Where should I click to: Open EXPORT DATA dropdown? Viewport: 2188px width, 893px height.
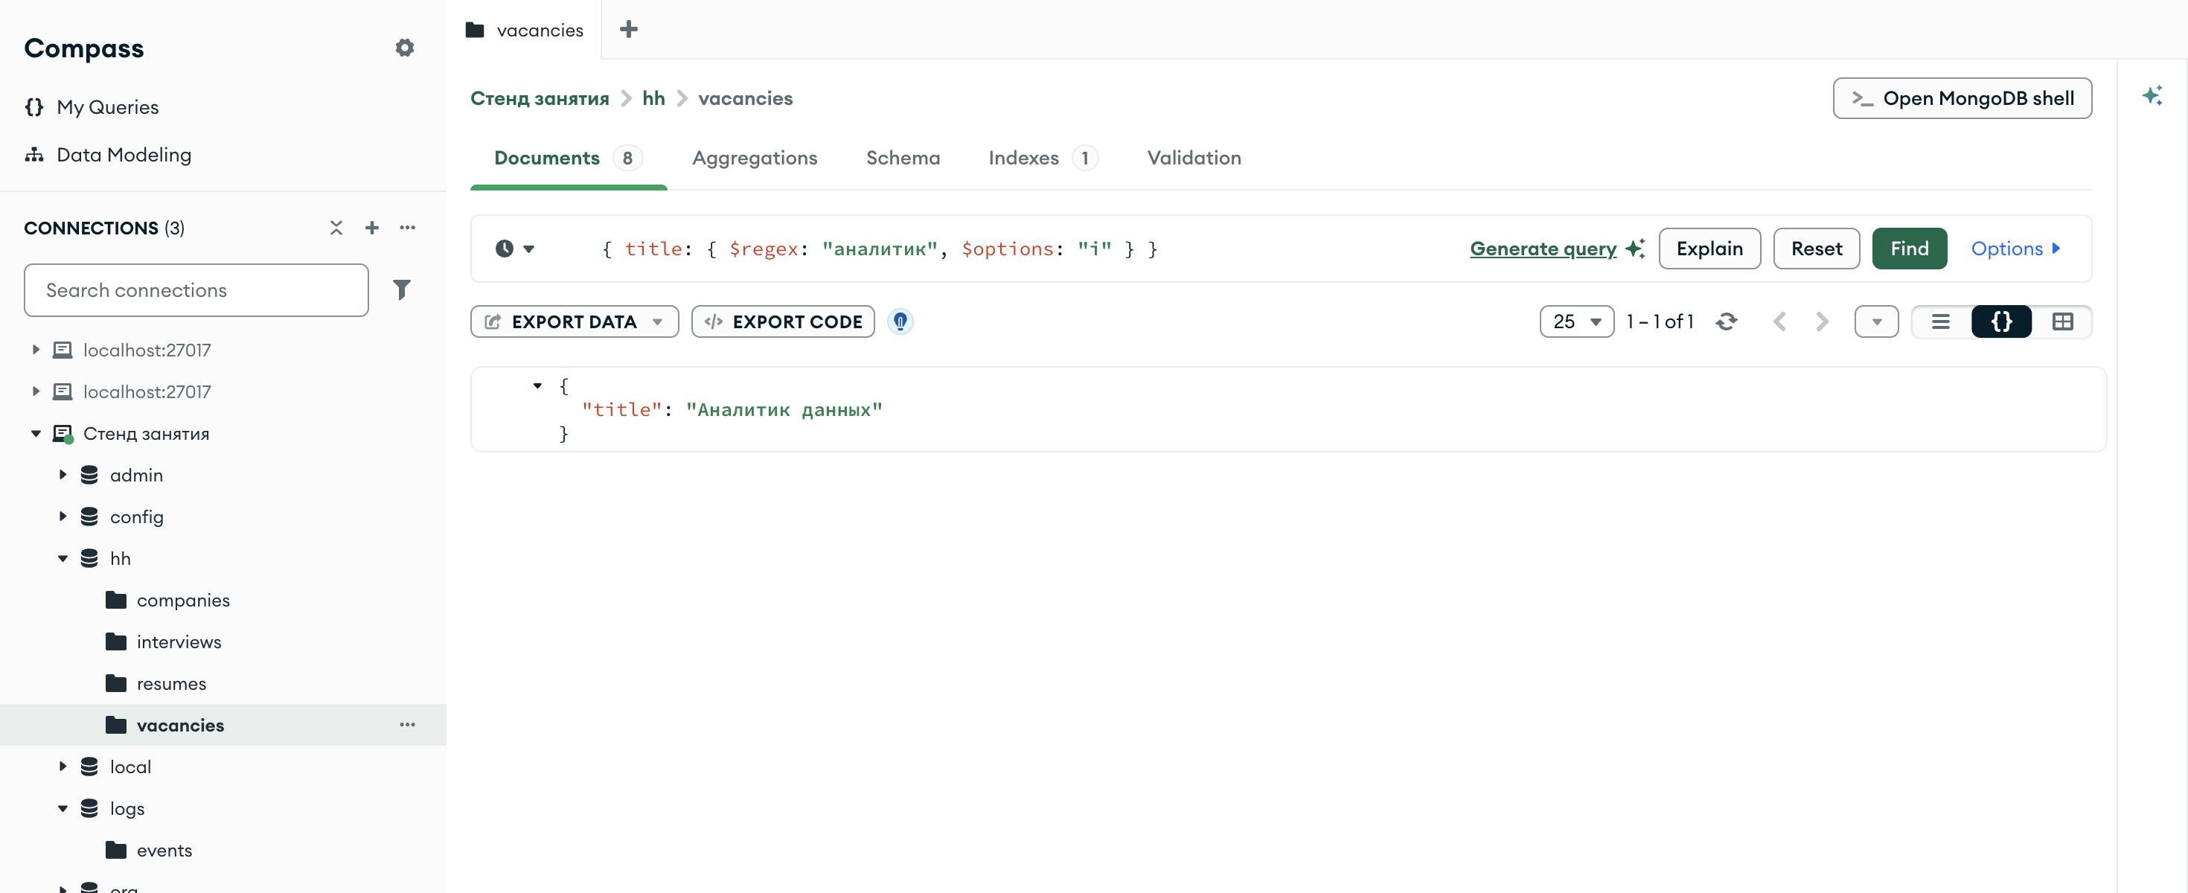[575, 322]
